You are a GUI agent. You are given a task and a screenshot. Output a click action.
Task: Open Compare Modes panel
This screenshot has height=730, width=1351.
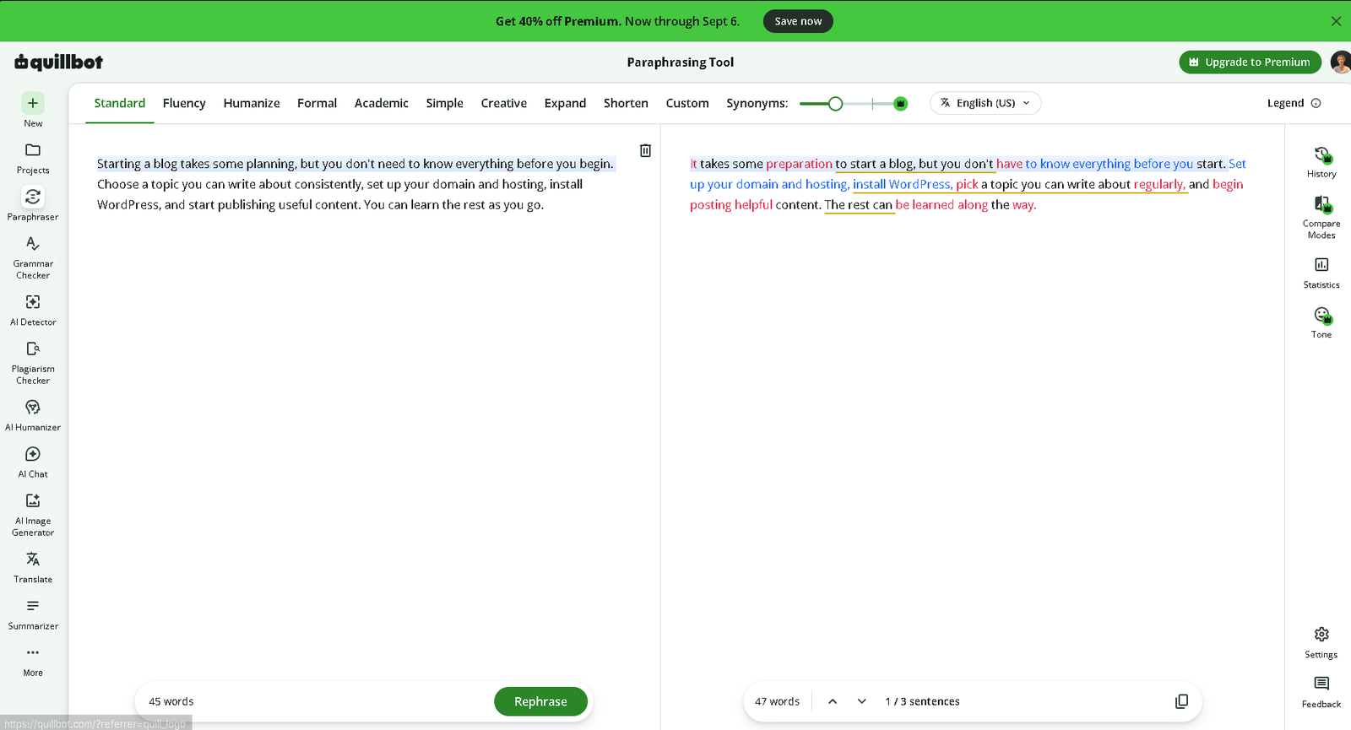pyautogui.click(x=1321, y=217)
